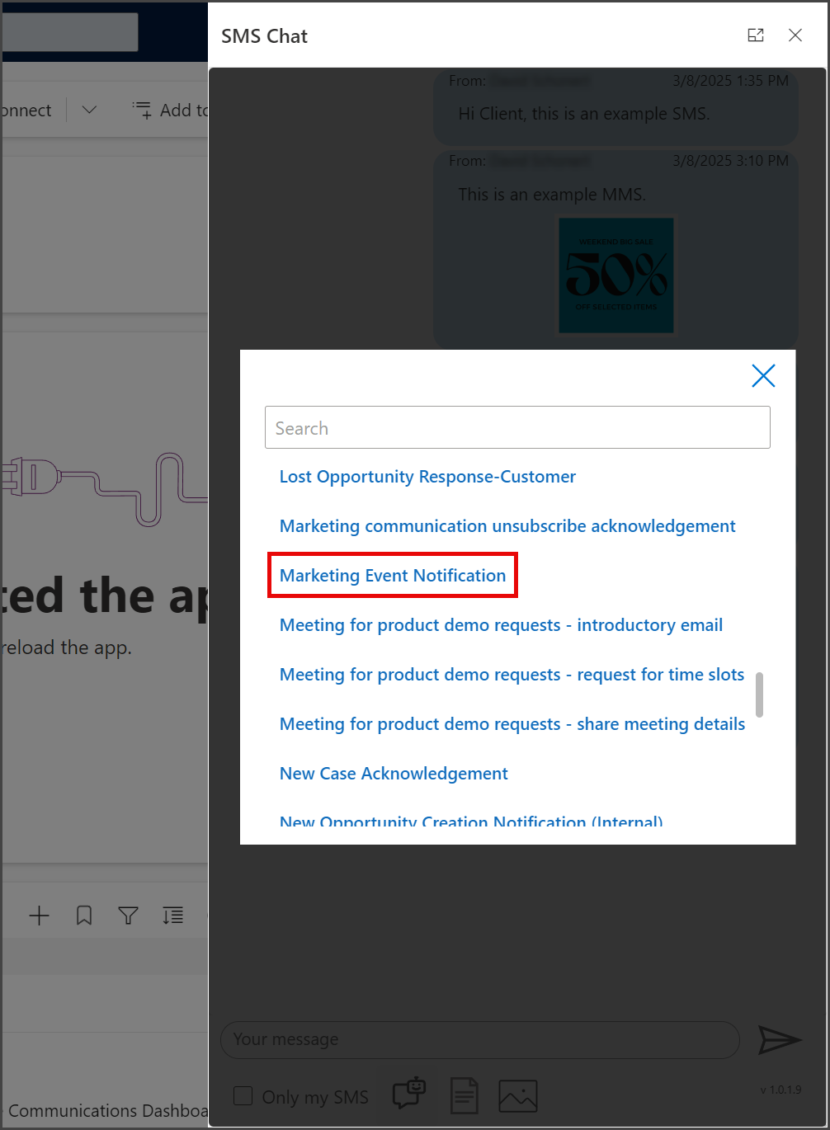Open the 50% sale MMS image thumbnail
This screenshot has height=1130, width=830.
point(616,275)
